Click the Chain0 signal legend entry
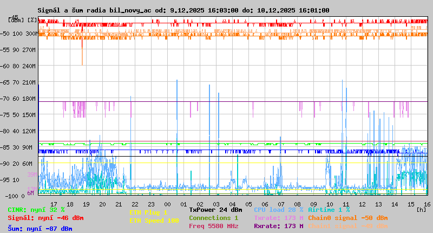Screen dimensions: 433x233 tap(347, 218)
